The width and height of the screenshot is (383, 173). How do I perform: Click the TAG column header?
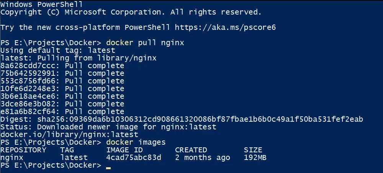[67, 150]
